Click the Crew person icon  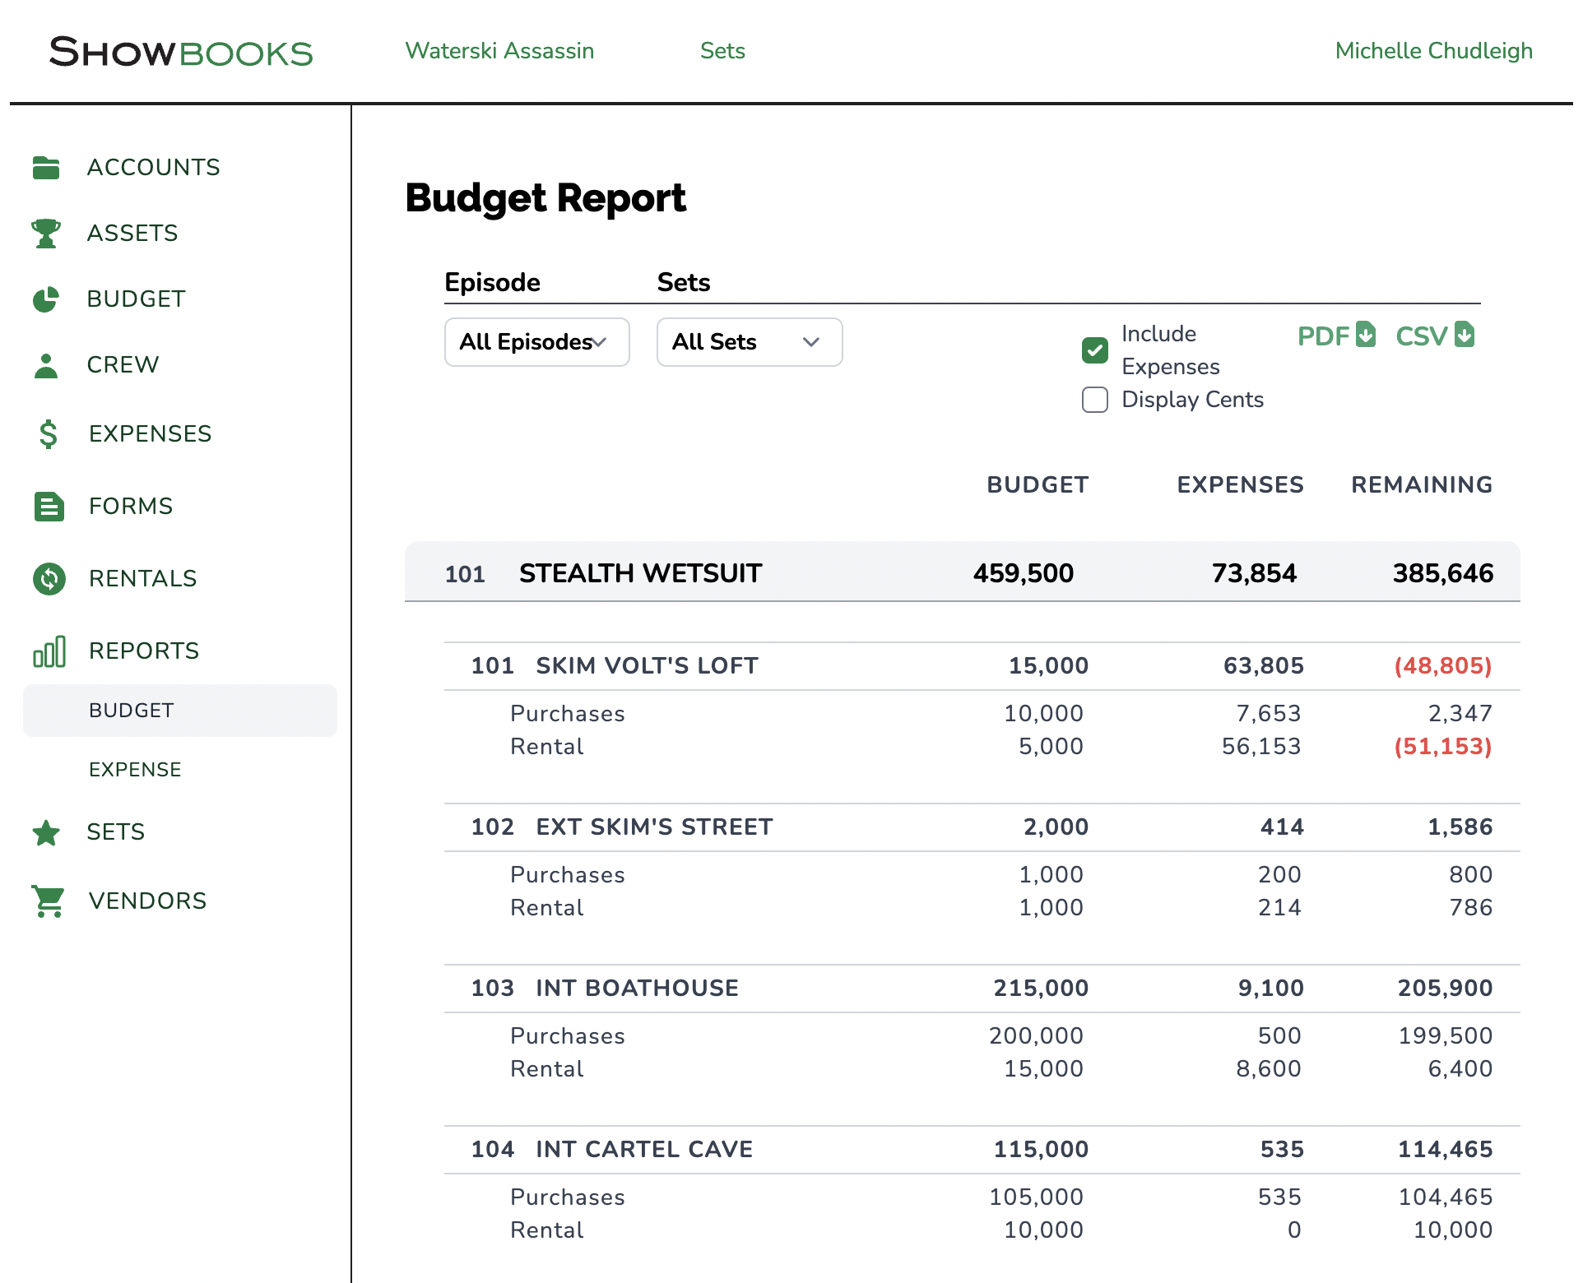coord(46,365)
